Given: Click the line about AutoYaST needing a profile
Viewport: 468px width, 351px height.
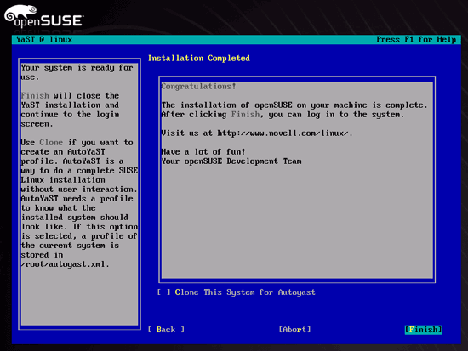Looking at the screenshot, I should 77,199.
